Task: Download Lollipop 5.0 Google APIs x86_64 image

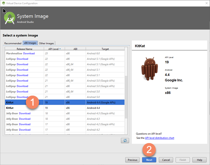Action: [22, 81]
